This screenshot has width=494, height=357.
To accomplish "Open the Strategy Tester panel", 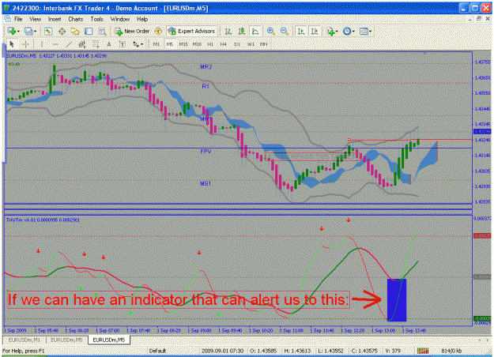I will pyautogui.click(x=102, y=31).
